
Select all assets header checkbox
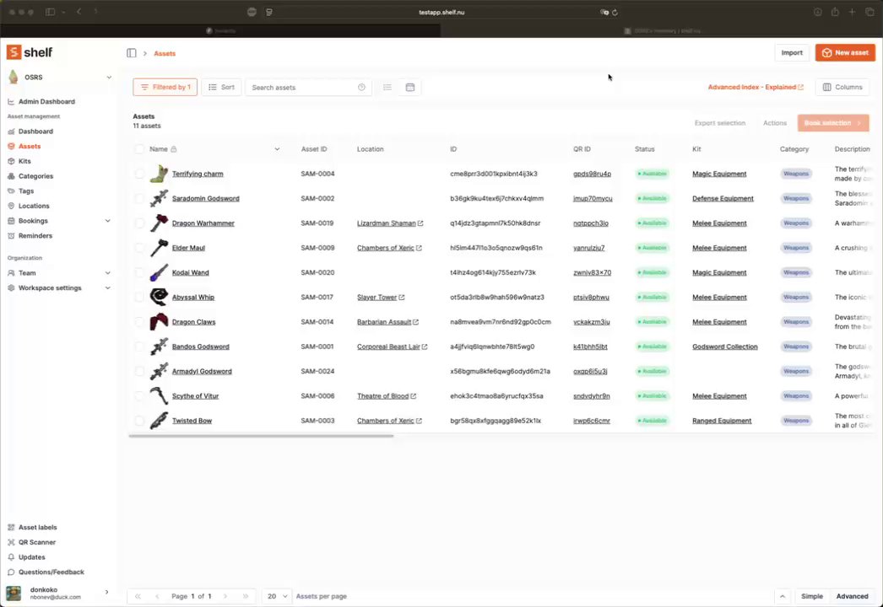139,149
